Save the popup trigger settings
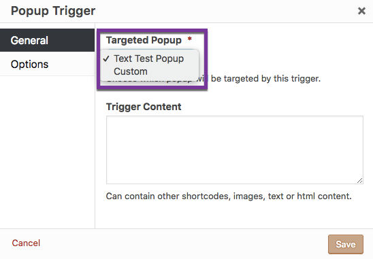 coord(346,244)
